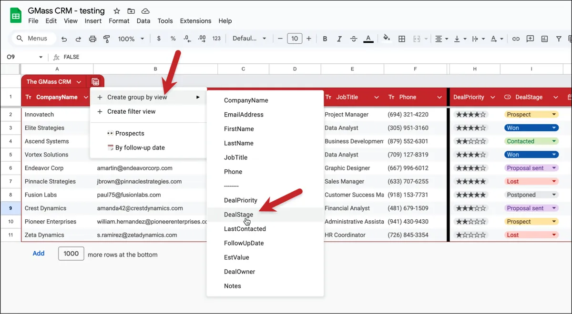Choose EstValue in the group-by submenu
Viewport: 572px width, 314px height.
click(265, 257)
